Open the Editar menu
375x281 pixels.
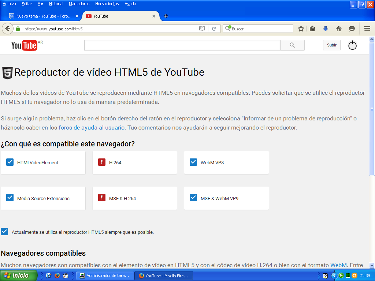(26, 4)
